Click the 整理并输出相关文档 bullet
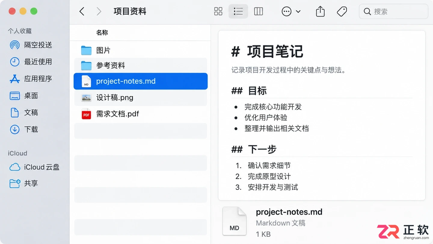This screenshot has height=244, width=433. click(x=277, y=128)
